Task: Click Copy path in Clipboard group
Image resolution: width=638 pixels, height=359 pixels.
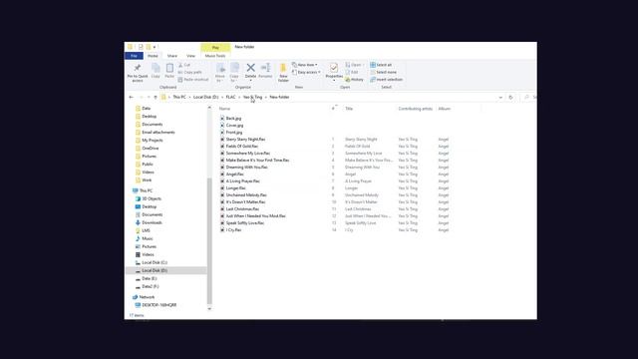Action: pyautogui.click(x=189, y=72)
